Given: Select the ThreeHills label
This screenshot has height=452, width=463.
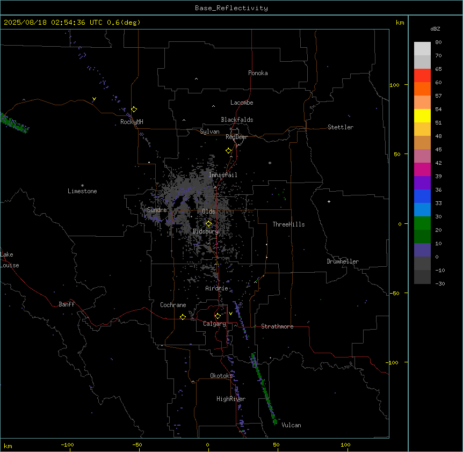Looking at the screenshot, I should click(x=288, y=224).
